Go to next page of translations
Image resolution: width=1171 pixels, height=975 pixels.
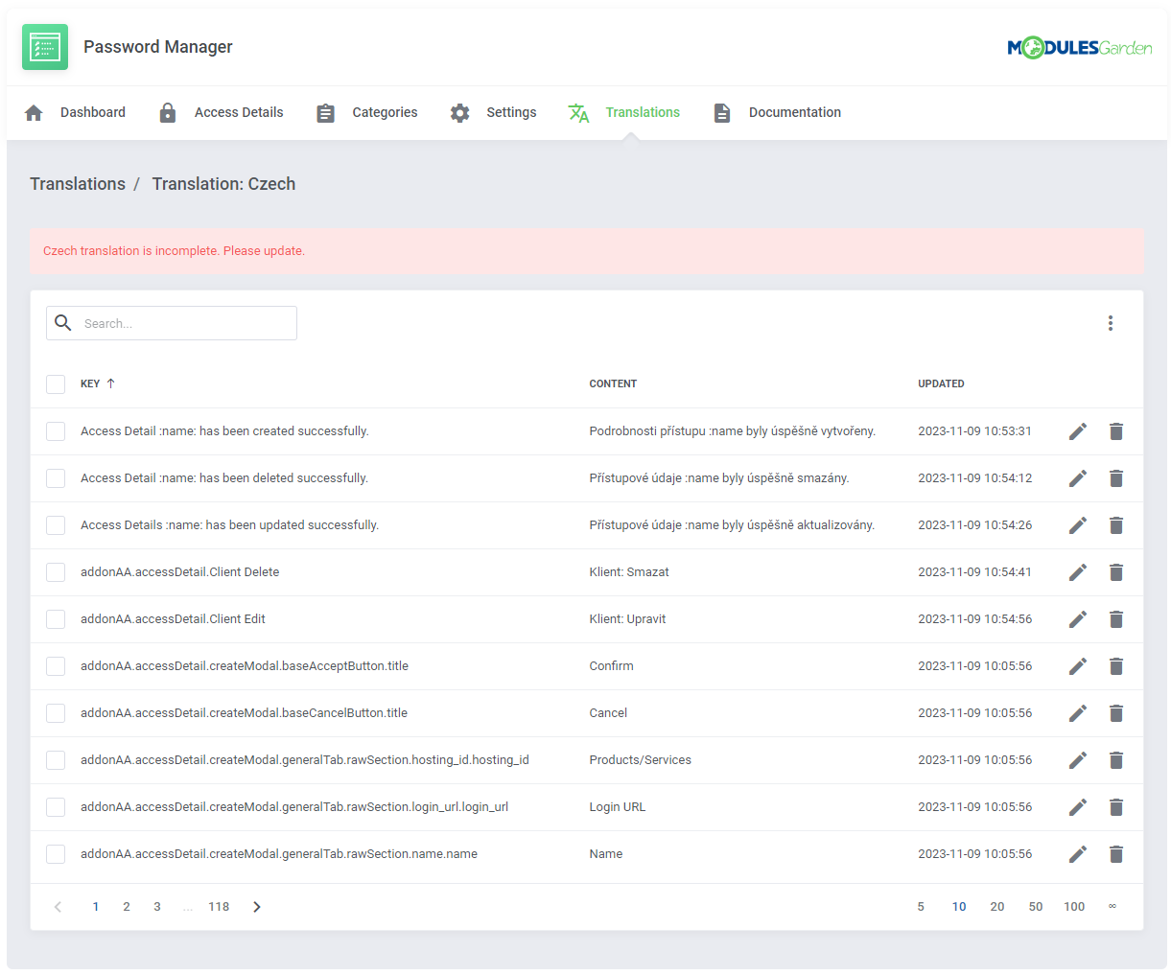pyautogui.click(x=256, y=907)
